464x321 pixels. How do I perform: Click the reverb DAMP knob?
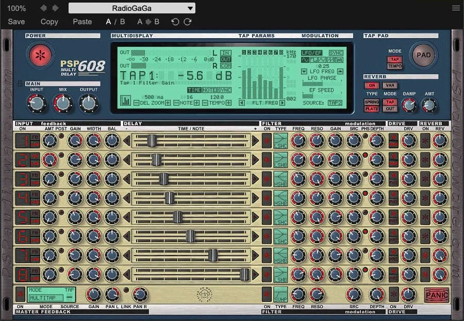[x=409, y=105]
